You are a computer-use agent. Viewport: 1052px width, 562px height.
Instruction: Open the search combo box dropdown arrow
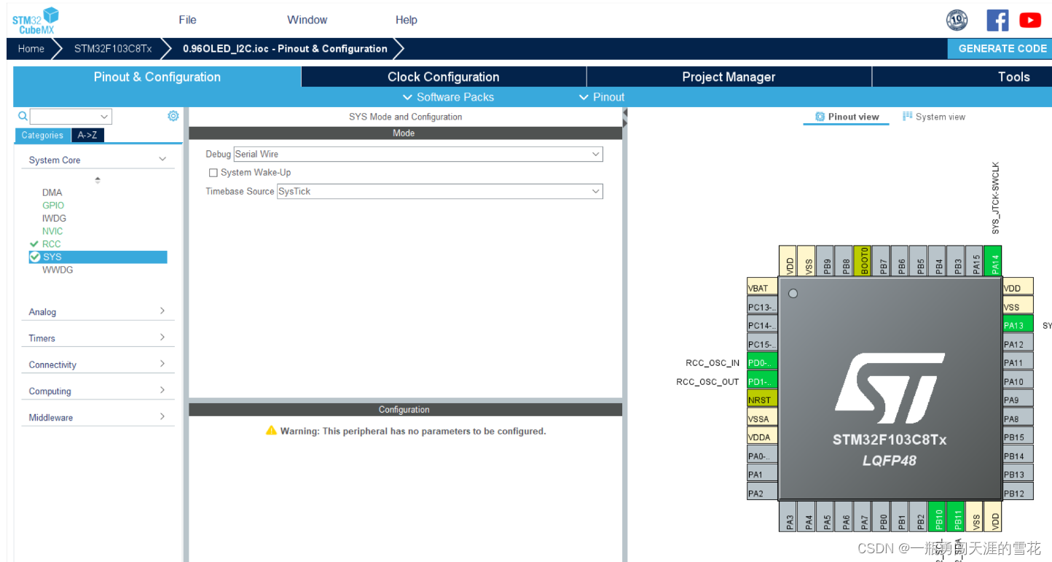point(104,117)
